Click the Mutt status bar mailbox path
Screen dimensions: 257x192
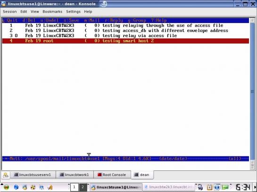63,159
